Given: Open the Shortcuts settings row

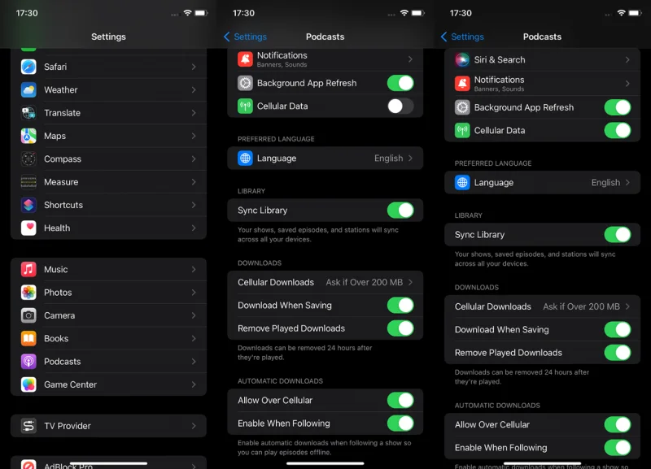Looking at the screenshot, I should [109, 205].
